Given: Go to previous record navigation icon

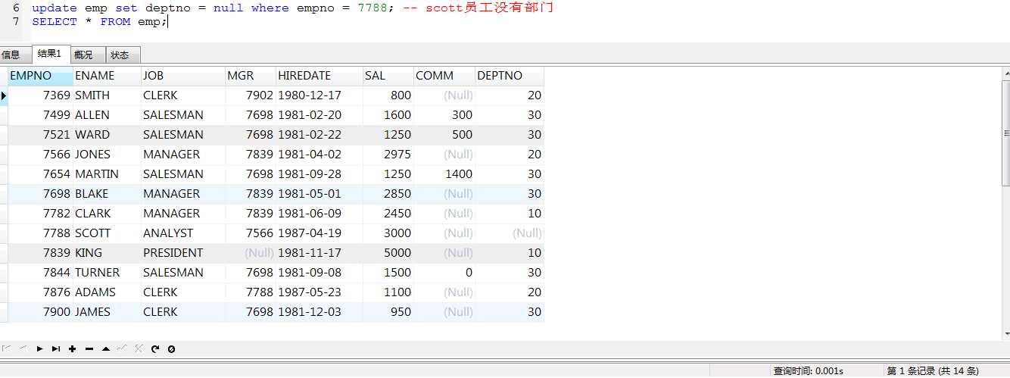Looking at the screenshot, I should tap(23, 348).
